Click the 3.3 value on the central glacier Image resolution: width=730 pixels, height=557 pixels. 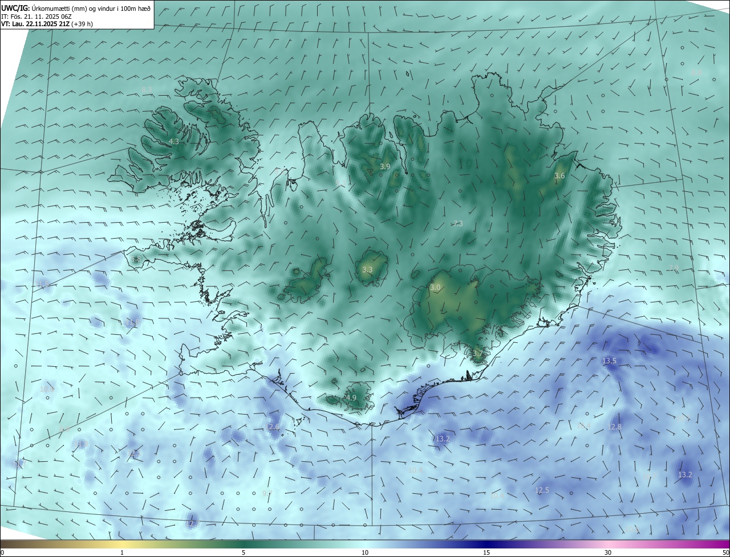[367, 269]
